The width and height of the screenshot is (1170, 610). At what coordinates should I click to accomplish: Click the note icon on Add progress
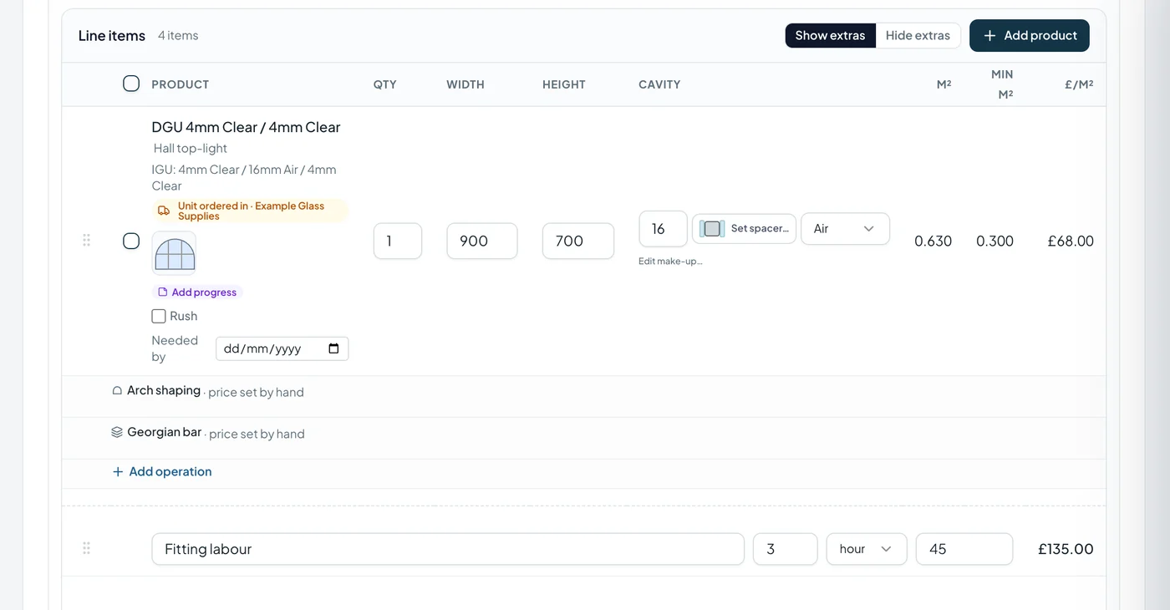pyautogui.click(x=163, y=292)
